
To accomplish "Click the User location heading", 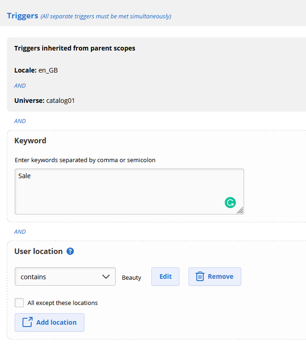I will (x=39, y=251).
